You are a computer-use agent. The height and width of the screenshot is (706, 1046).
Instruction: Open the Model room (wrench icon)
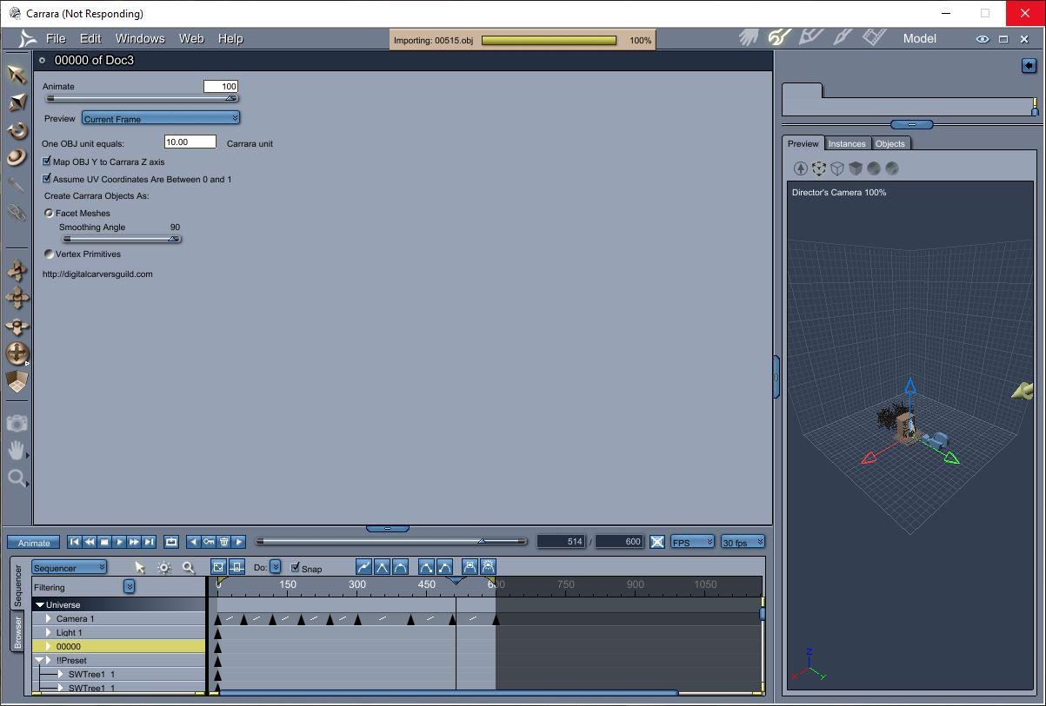click(778, 37)
